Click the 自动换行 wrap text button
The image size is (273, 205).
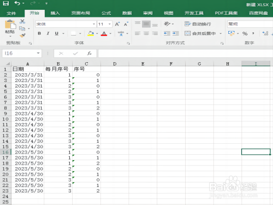pos(198,24)
